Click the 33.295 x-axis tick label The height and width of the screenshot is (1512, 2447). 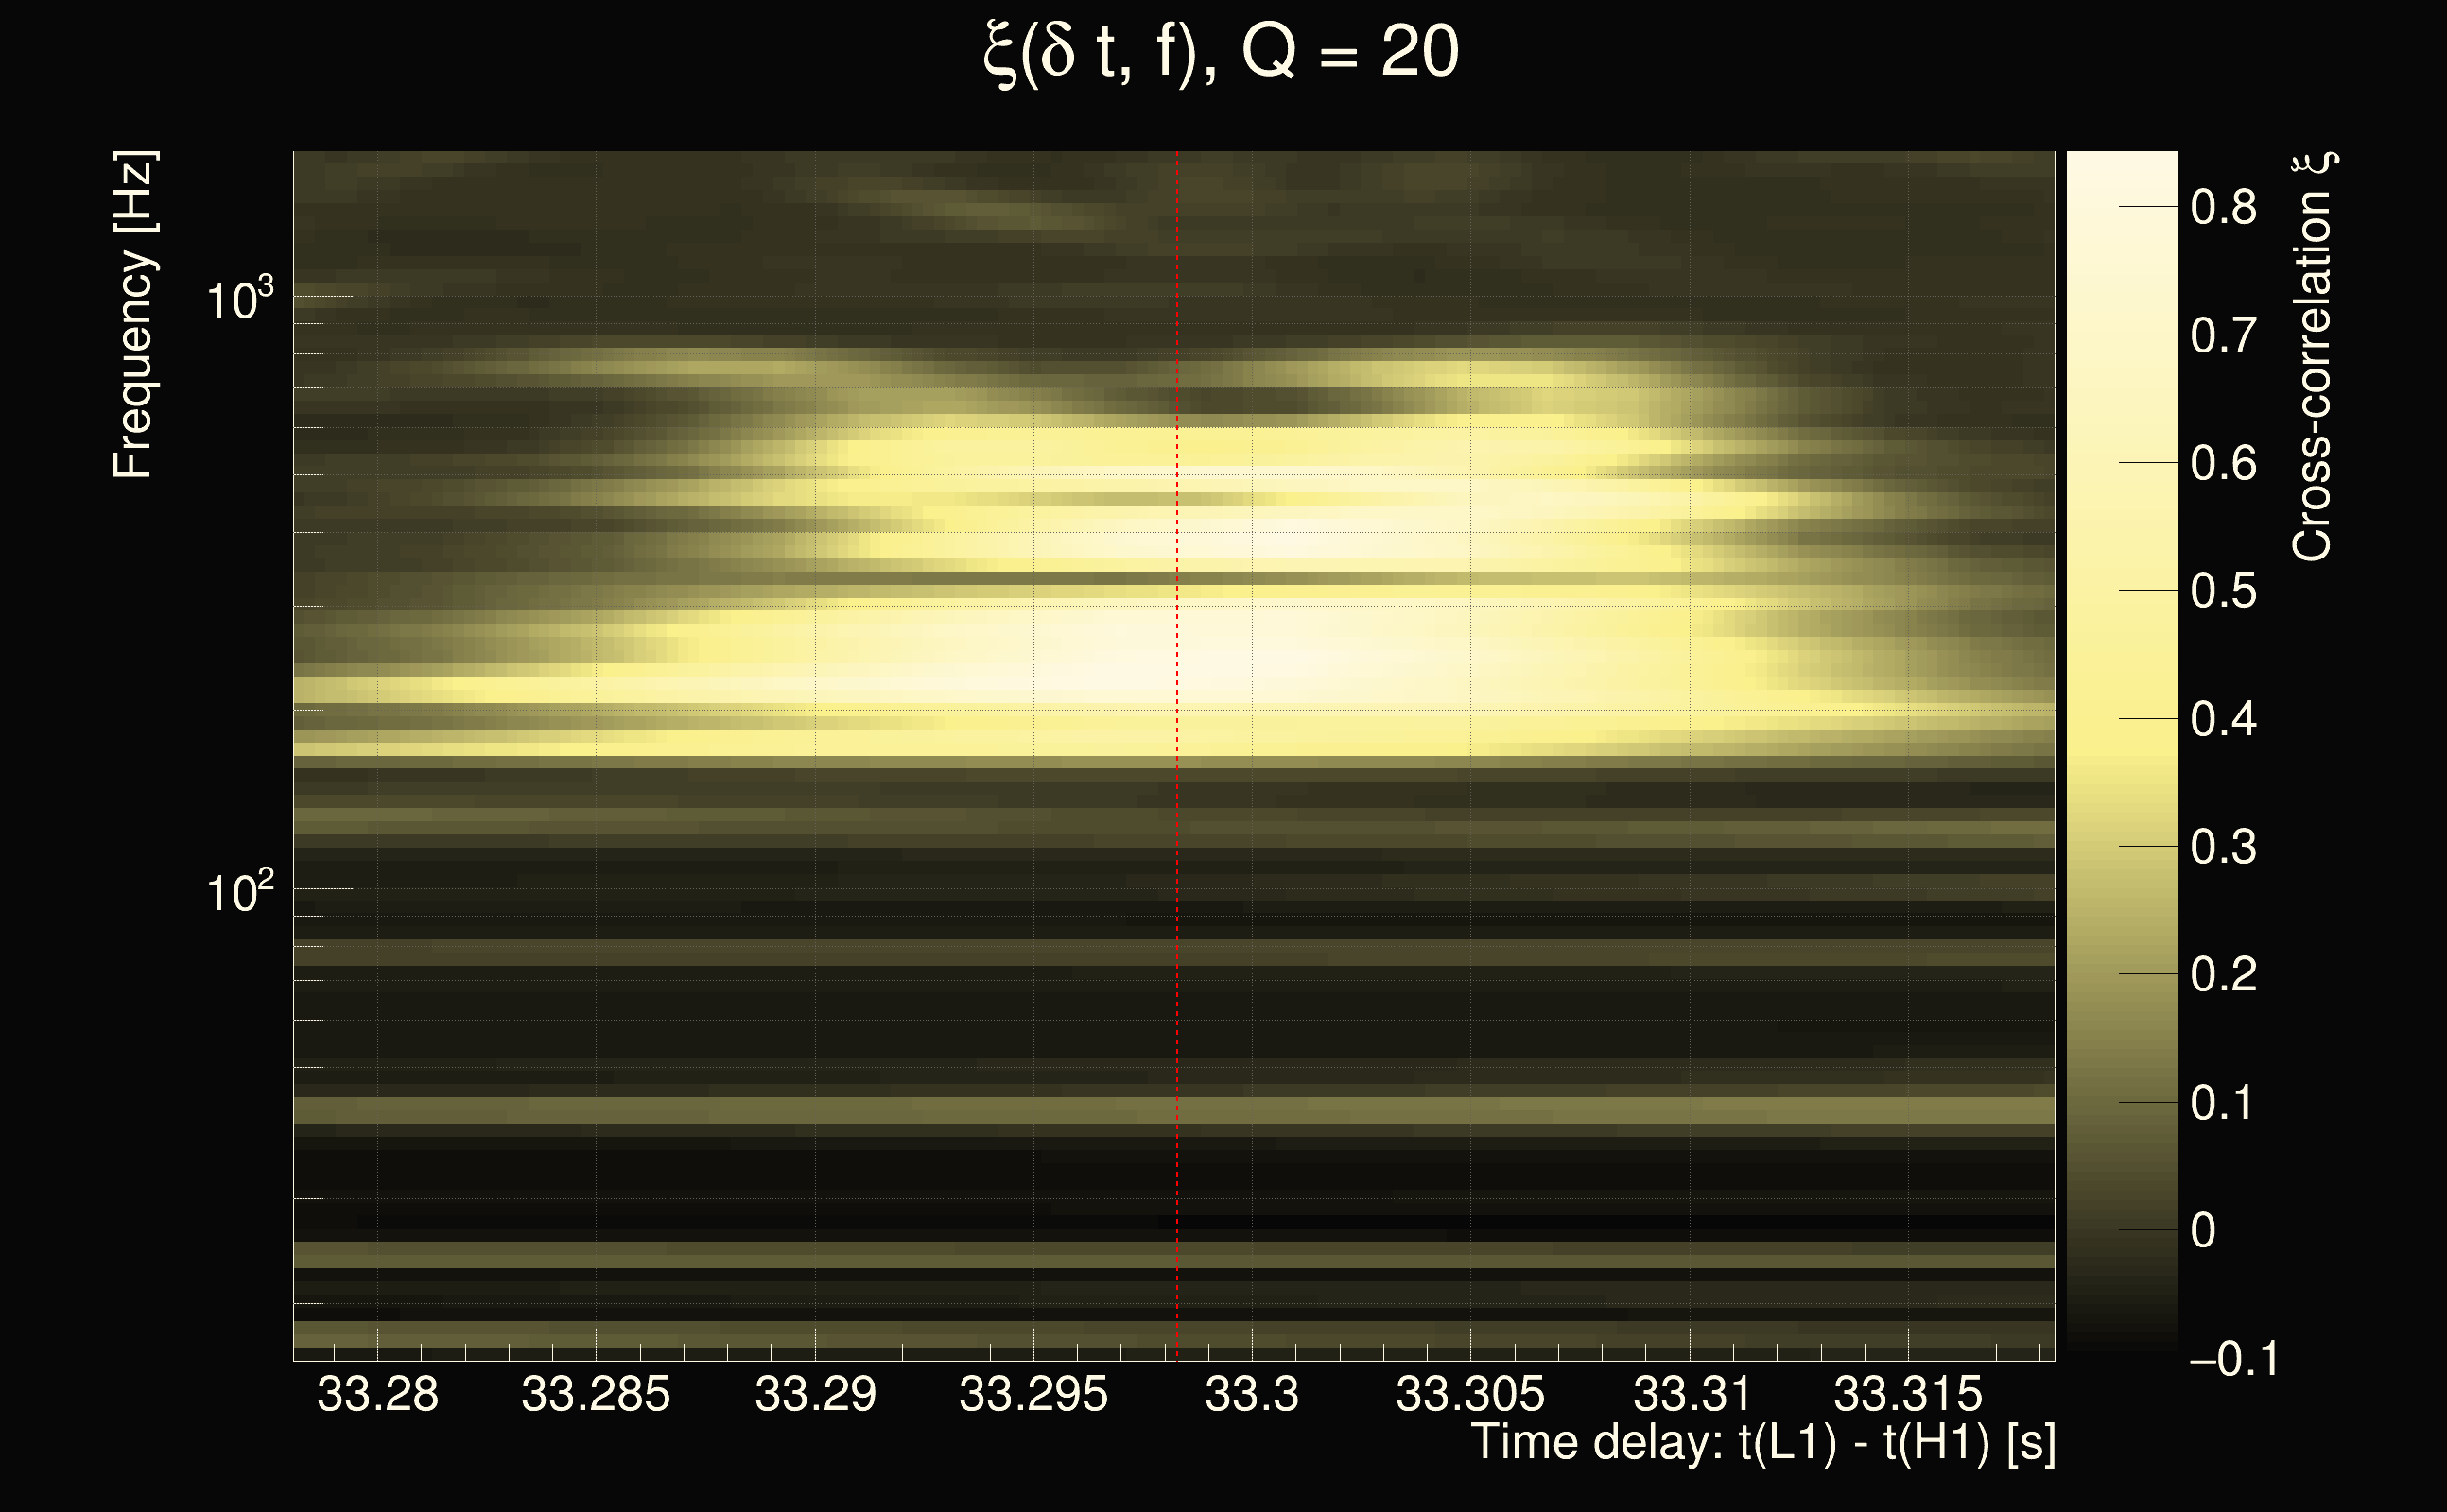click(x=1033, y=1394)
